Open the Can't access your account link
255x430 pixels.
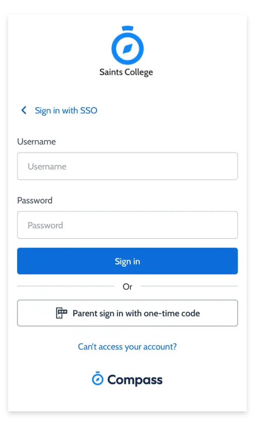pyautogui.click(x=128, y=347)
